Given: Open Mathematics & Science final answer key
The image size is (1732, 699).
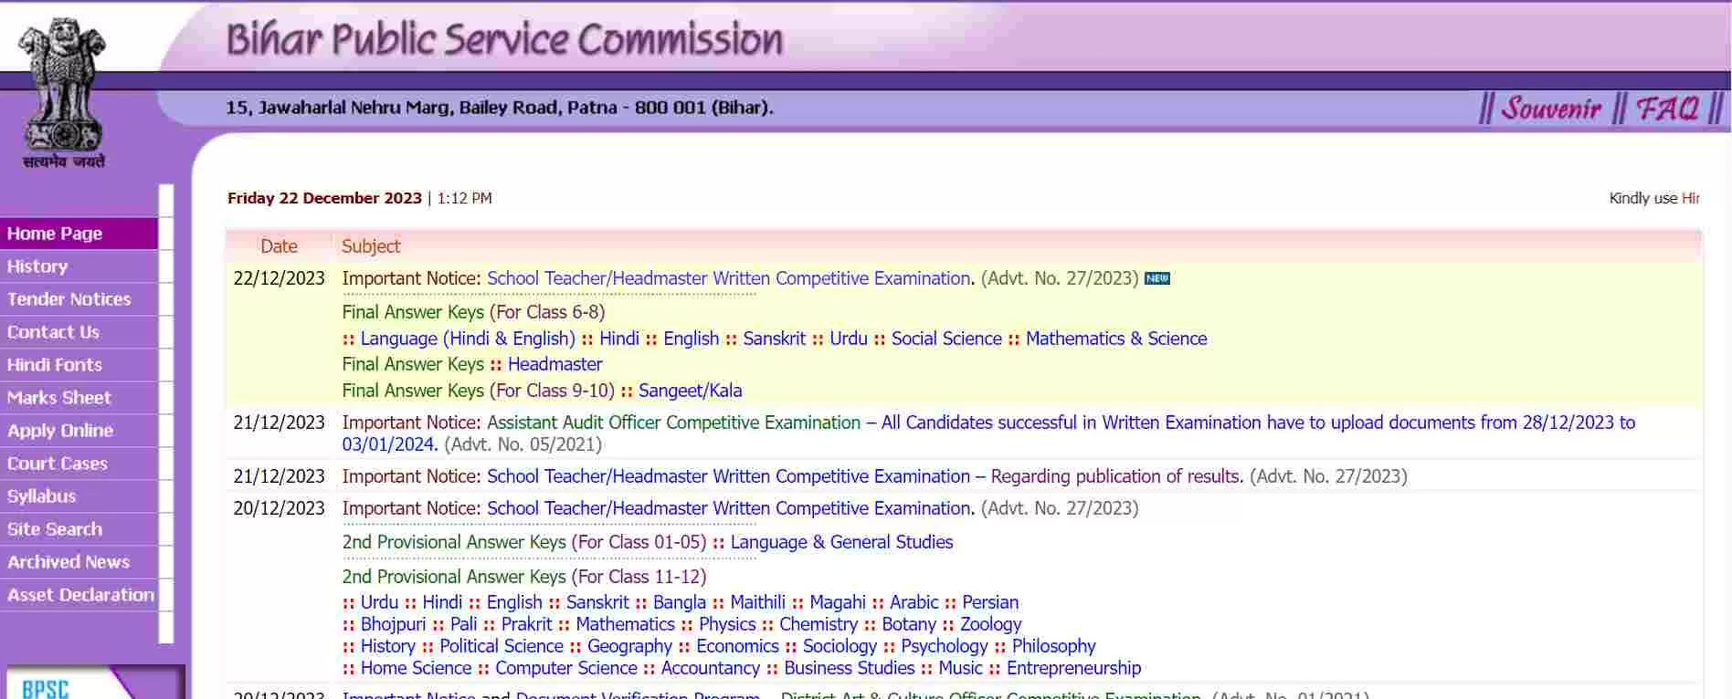Looking at the screenshot, I should click(x=1116, y=339).
